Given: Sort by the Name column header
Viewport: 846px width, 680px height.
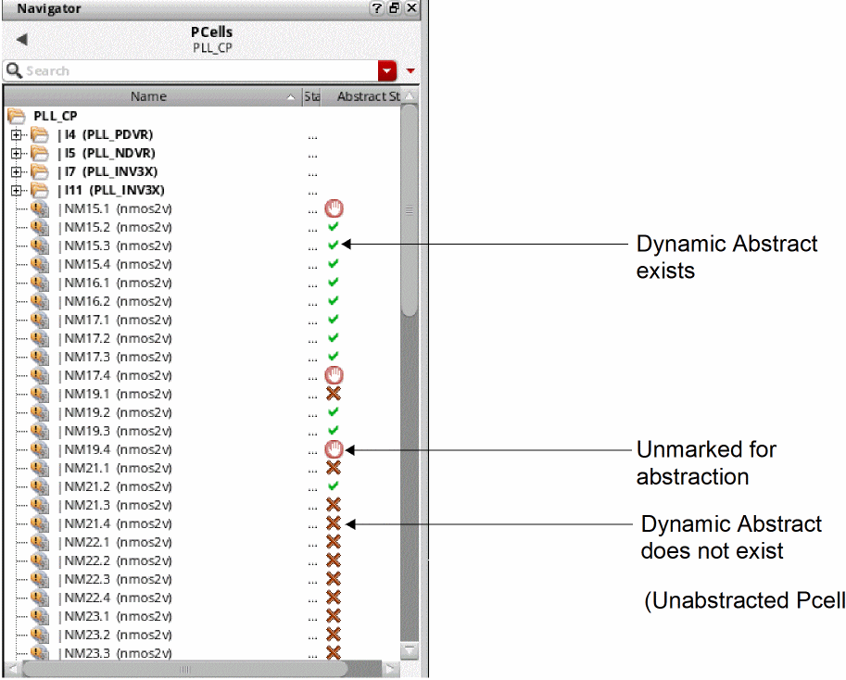Looking at the screenshot, I should [x=148, y=96].
